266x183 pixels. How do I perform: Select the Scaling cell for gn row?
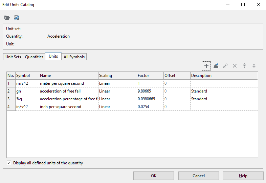click(117, 91)
